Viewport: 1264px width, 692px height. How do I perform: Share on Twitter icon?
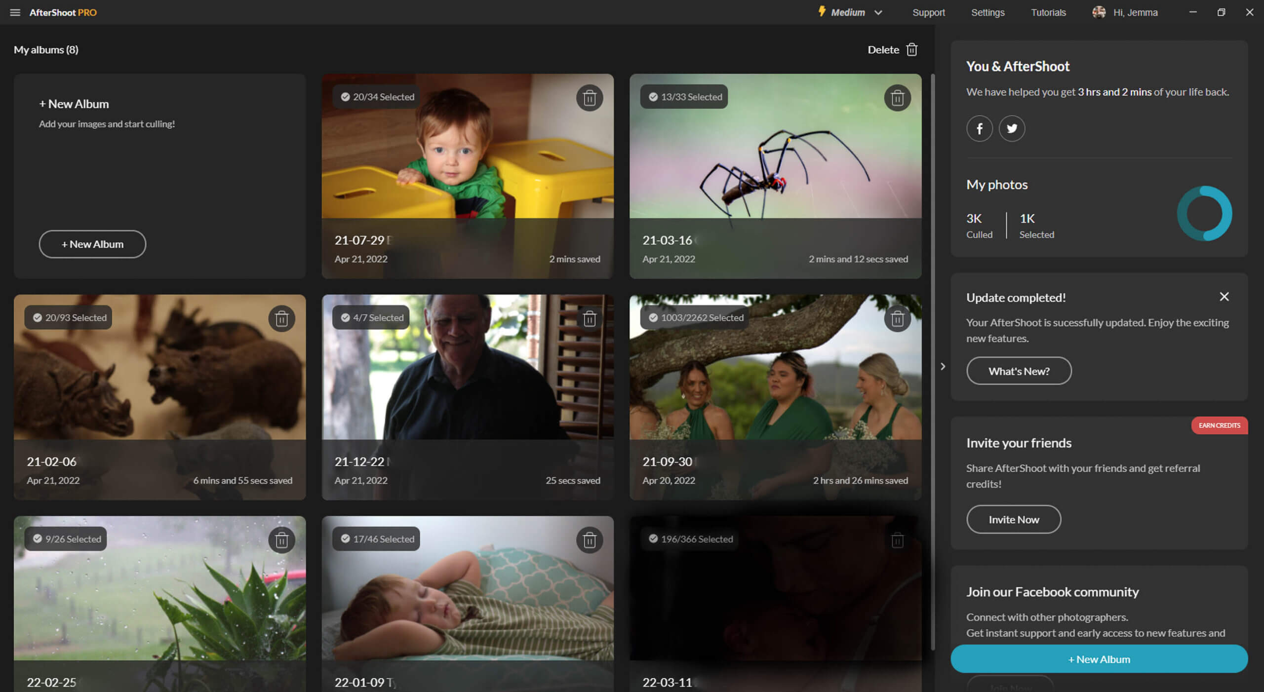[1012, 128]
